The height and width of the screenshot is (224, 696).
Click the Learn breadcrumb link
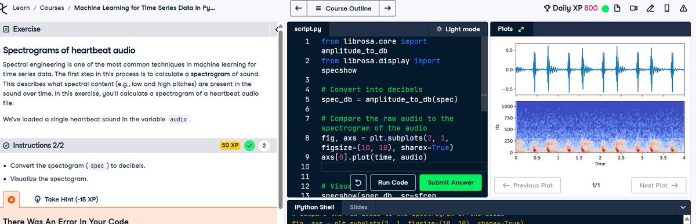[x=21, y=9]
